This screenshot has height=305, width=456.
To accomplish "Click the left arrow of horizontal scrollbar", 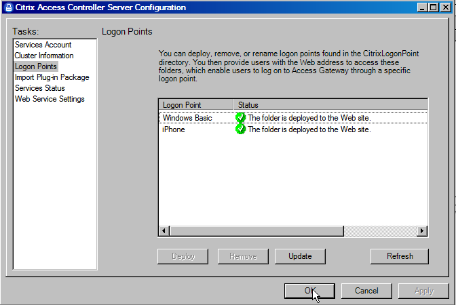I will pos(164,231).
